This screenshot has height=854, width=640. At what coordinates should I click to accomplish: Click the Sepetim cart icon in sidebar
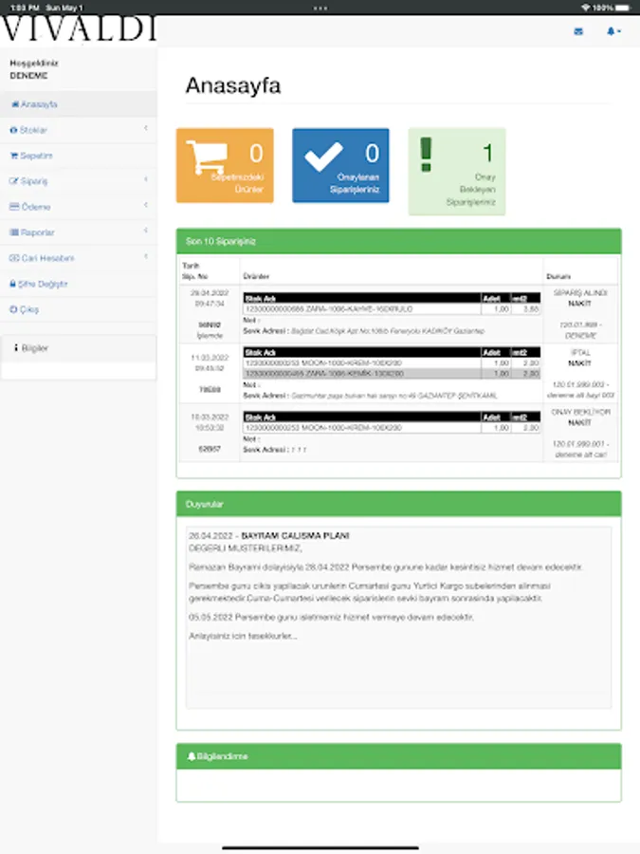click(x=14, y=156)
